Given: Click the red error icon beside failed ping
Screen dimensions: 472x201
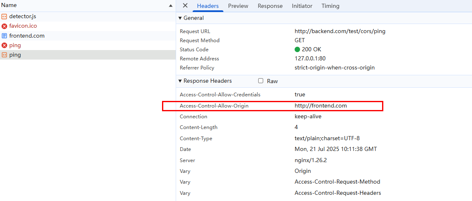Looking at the screenshot, I should [x=4, y=45].
